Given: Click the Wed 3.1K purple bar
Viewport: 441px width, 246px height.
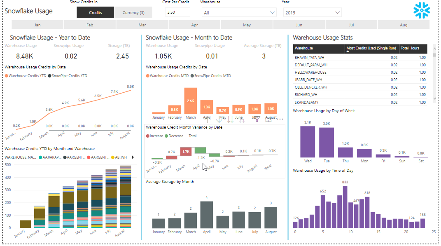Looking at the screenshot, I should (x=308, y=142).
